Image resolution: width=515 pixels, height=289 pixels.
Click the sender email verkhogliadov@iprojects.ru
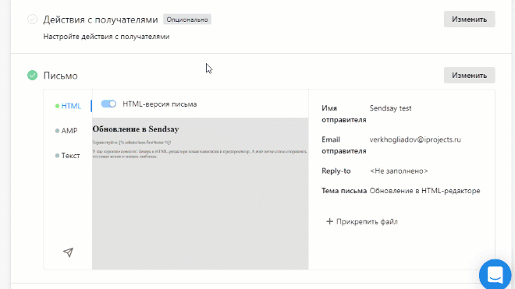(415, 139)
